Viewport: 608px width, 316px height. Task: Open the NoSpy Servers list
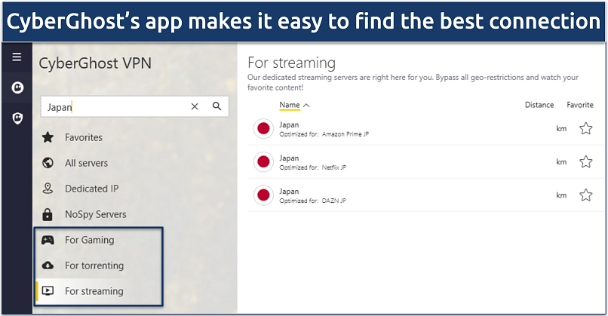[x=95, y=214]
